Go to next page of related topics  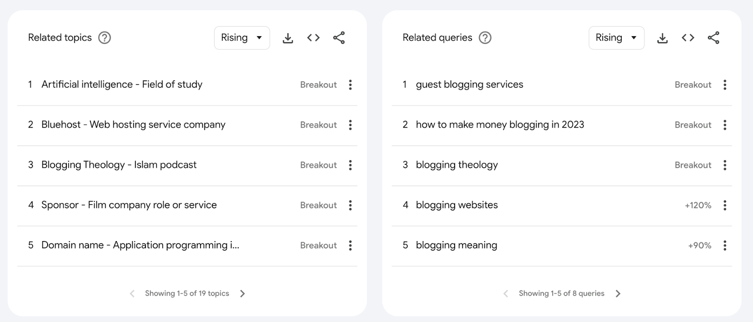tap(242, 294)
